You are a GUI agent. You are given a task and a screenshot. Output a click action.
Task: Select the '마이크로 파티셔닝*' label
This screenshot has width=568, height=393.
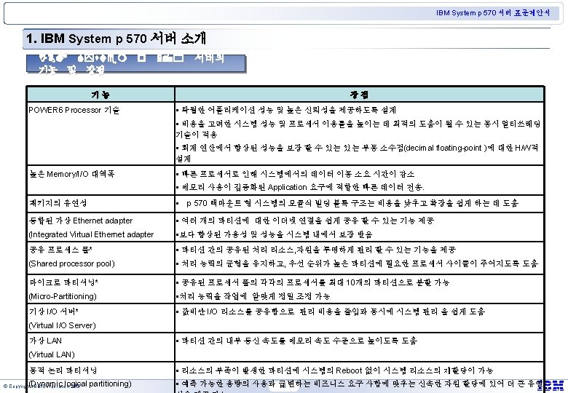[63, 282]
